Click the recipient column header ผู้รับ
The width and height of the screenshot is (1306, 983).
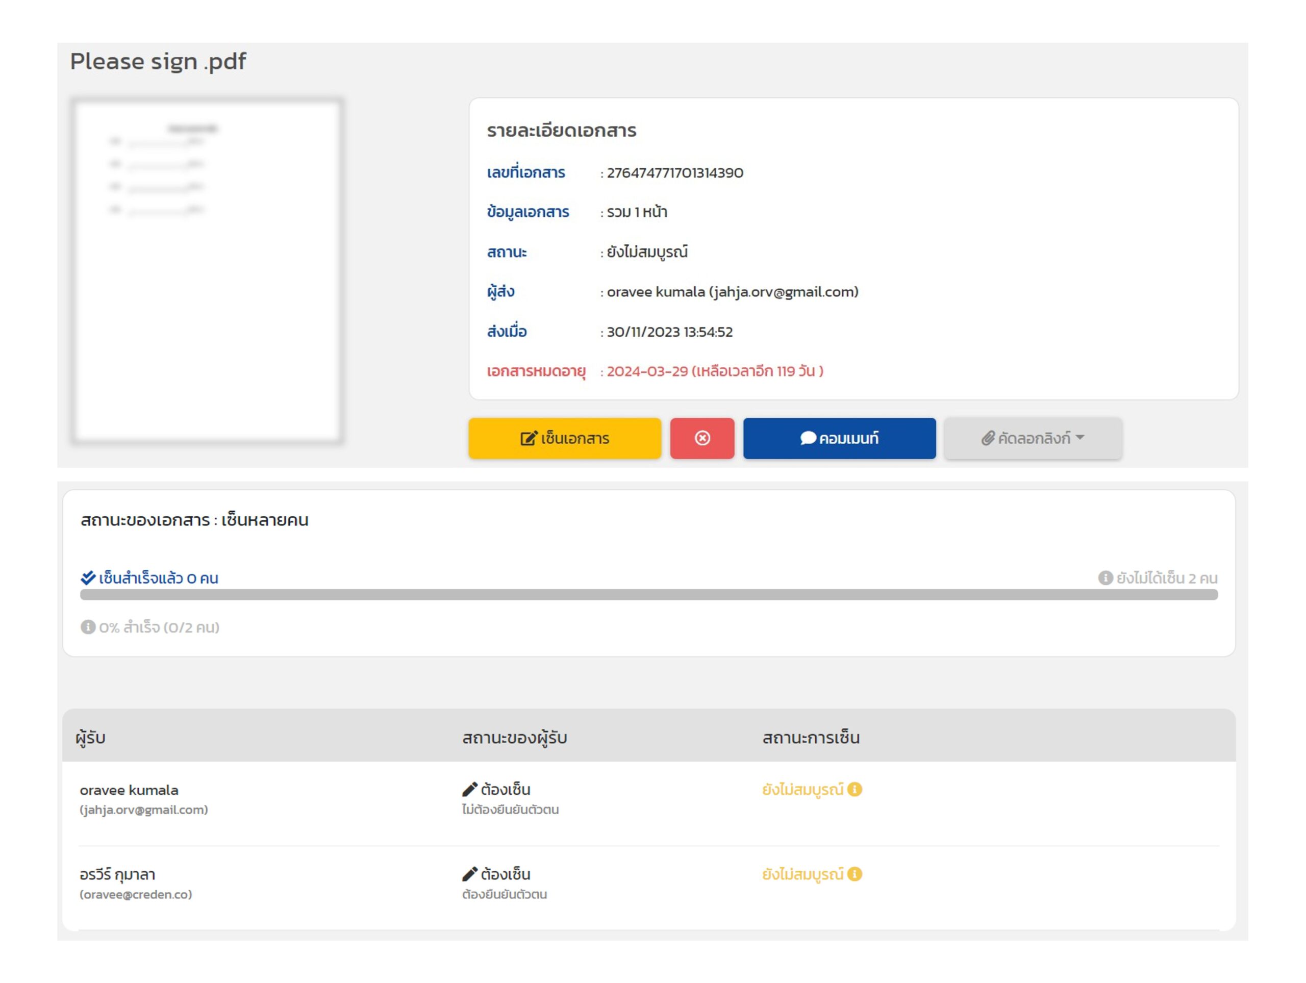tap(90, 738)
